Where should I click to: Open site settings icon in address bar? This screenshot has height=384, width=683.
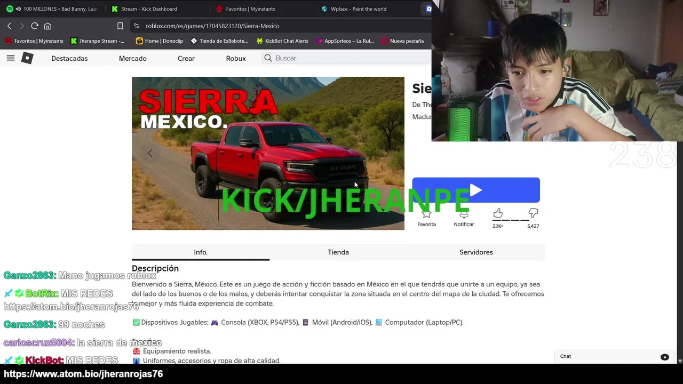coord(137,26)
